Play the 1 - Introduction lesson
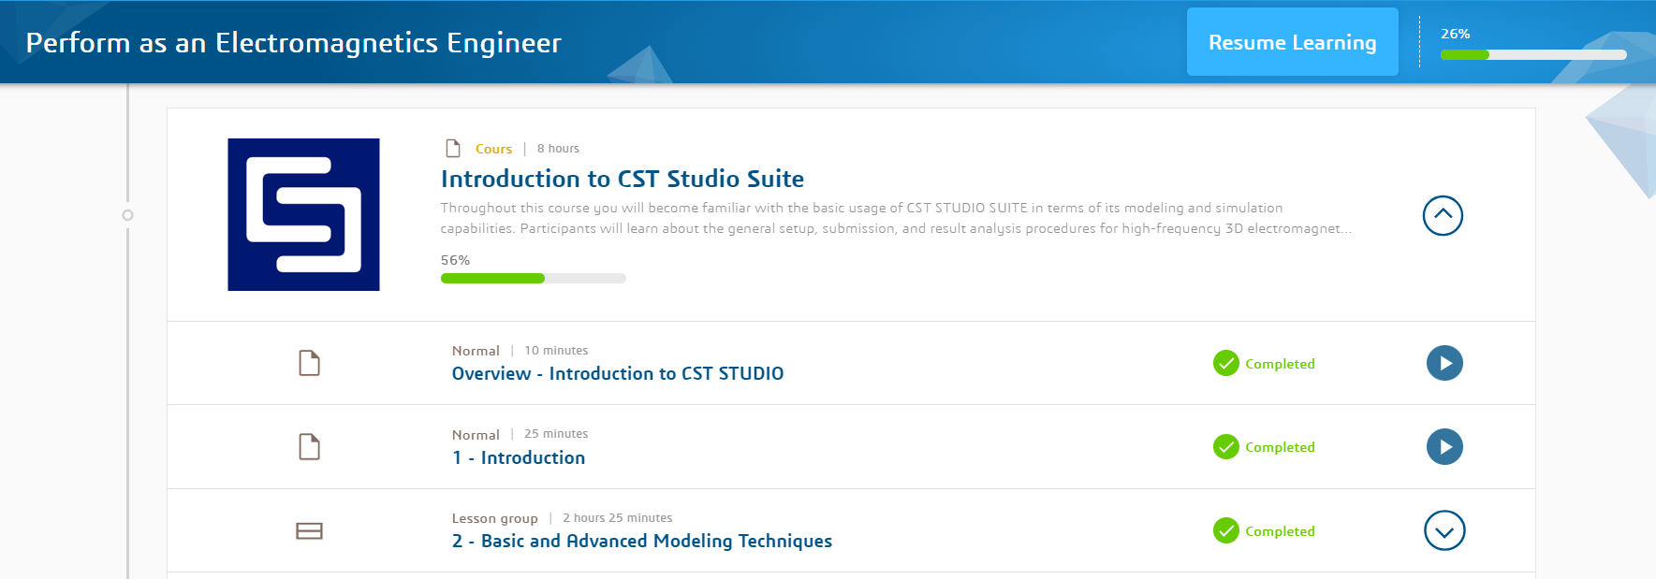1656x579 pixels. coord(1444,447)
